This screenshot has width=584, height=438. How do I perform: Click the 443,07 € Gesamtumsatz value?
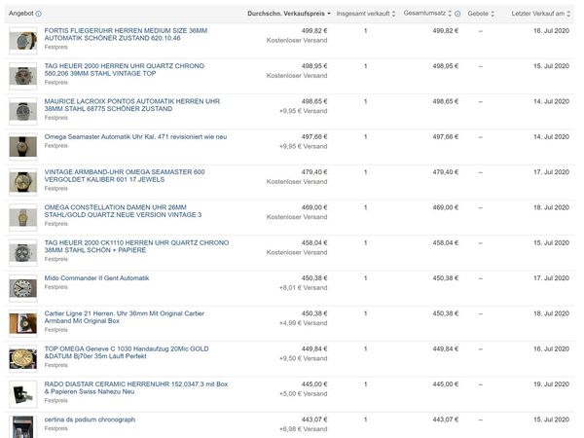[446, 420]
